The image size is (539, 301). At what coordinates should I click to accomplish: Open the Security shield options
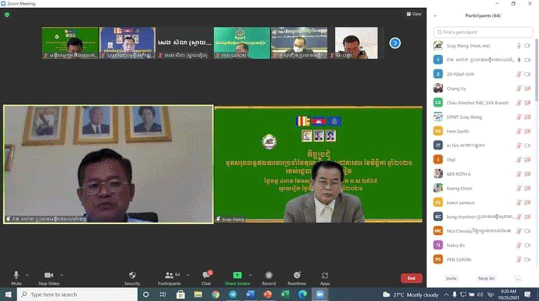point(132,277)
